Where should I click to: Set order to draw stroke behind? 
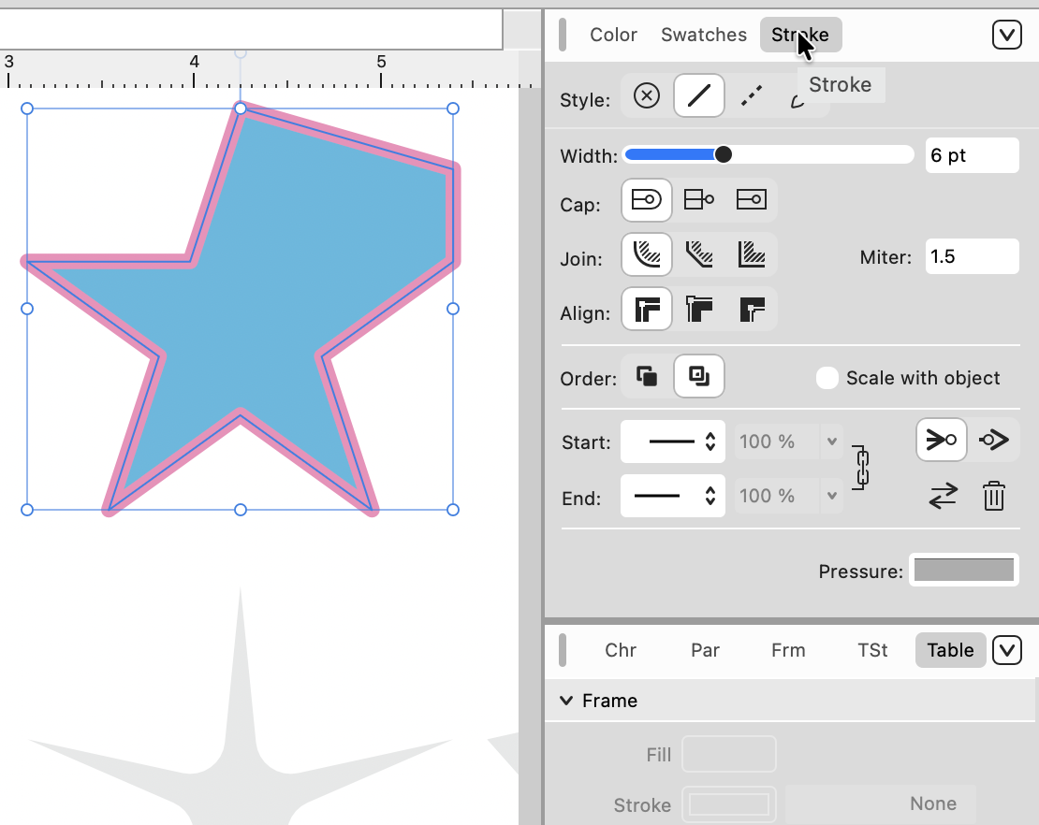647,377
